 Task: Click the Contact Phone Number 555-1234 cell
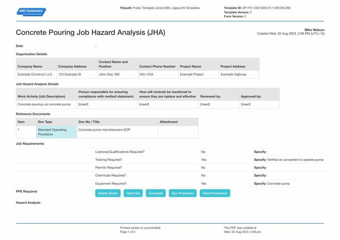158,74
